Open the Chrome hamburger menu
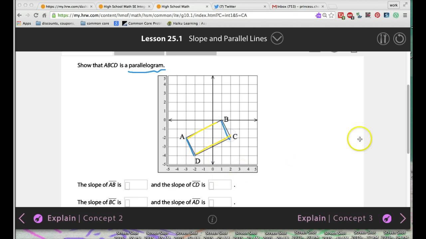 tap(405, 15)
